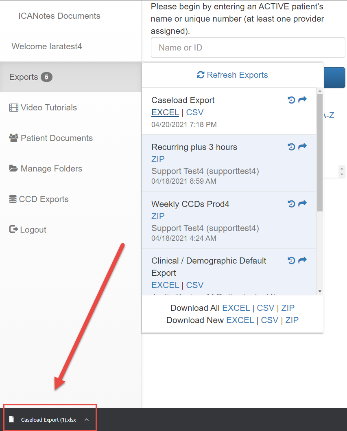Viewport: 347px width, 431px height.
Task: Click Download New ZIP link
Action: click(292, 320)
